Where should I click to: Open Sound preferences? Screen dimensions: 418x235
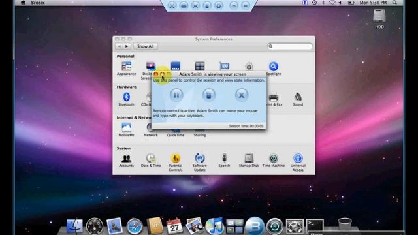(298, 99)
